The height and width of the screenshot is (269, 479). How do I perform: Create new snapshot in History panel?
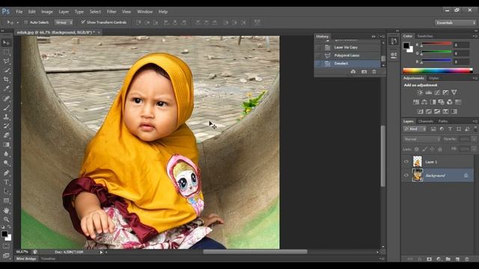coord(364,72)
